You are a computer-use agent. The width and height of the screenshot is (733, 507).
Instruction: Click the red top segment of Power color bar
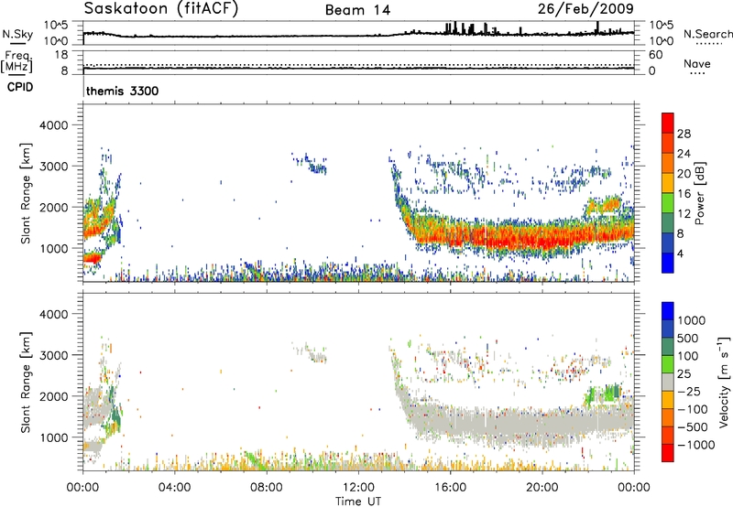click(x=668, y=123)
